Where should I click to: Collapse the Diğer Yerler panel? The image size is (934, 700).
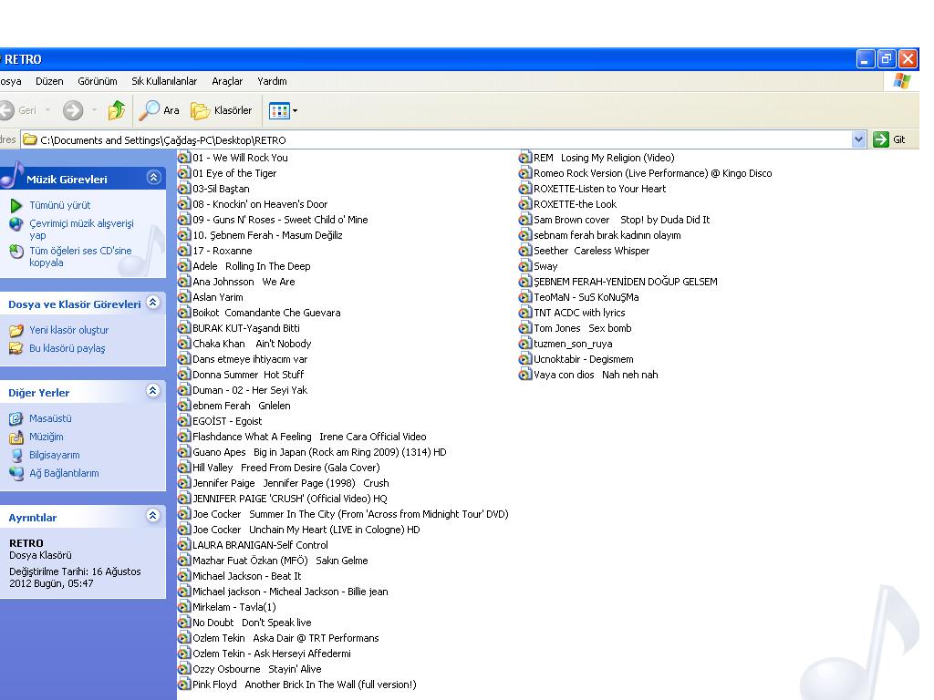pos(153,391)
